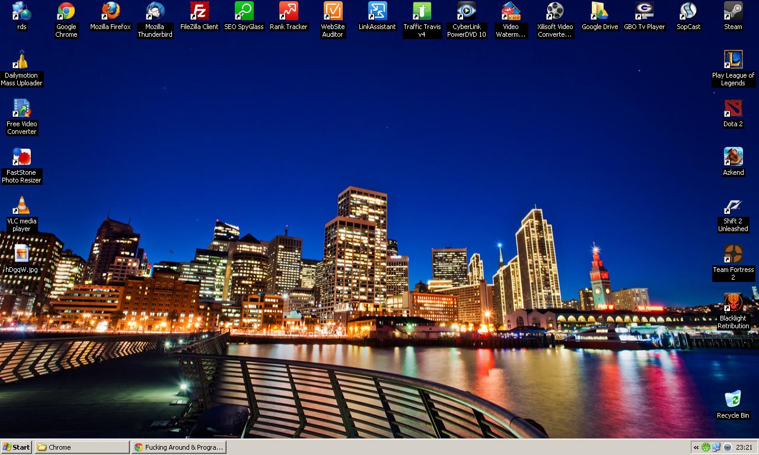
Task: Open the Mozilla Thunderbird shortcut
Action: [155, 12]
